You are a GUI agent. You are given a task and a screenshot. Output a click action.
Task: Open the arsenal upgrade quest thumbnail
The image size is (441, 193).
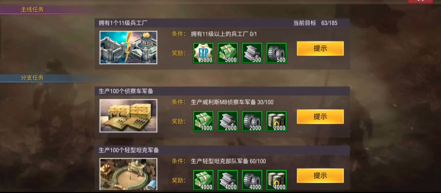pos(128,48)
